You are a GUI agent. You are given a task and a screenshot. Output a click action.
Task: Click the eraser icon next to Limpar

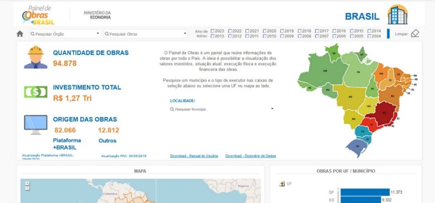(x=415, y=34)
